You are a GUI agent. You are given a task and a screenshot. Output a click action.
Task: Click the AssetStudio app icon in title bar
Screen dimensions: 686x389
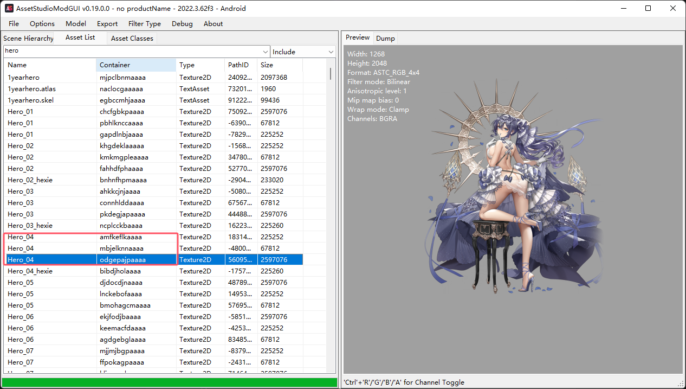click(x=9, y=9)
